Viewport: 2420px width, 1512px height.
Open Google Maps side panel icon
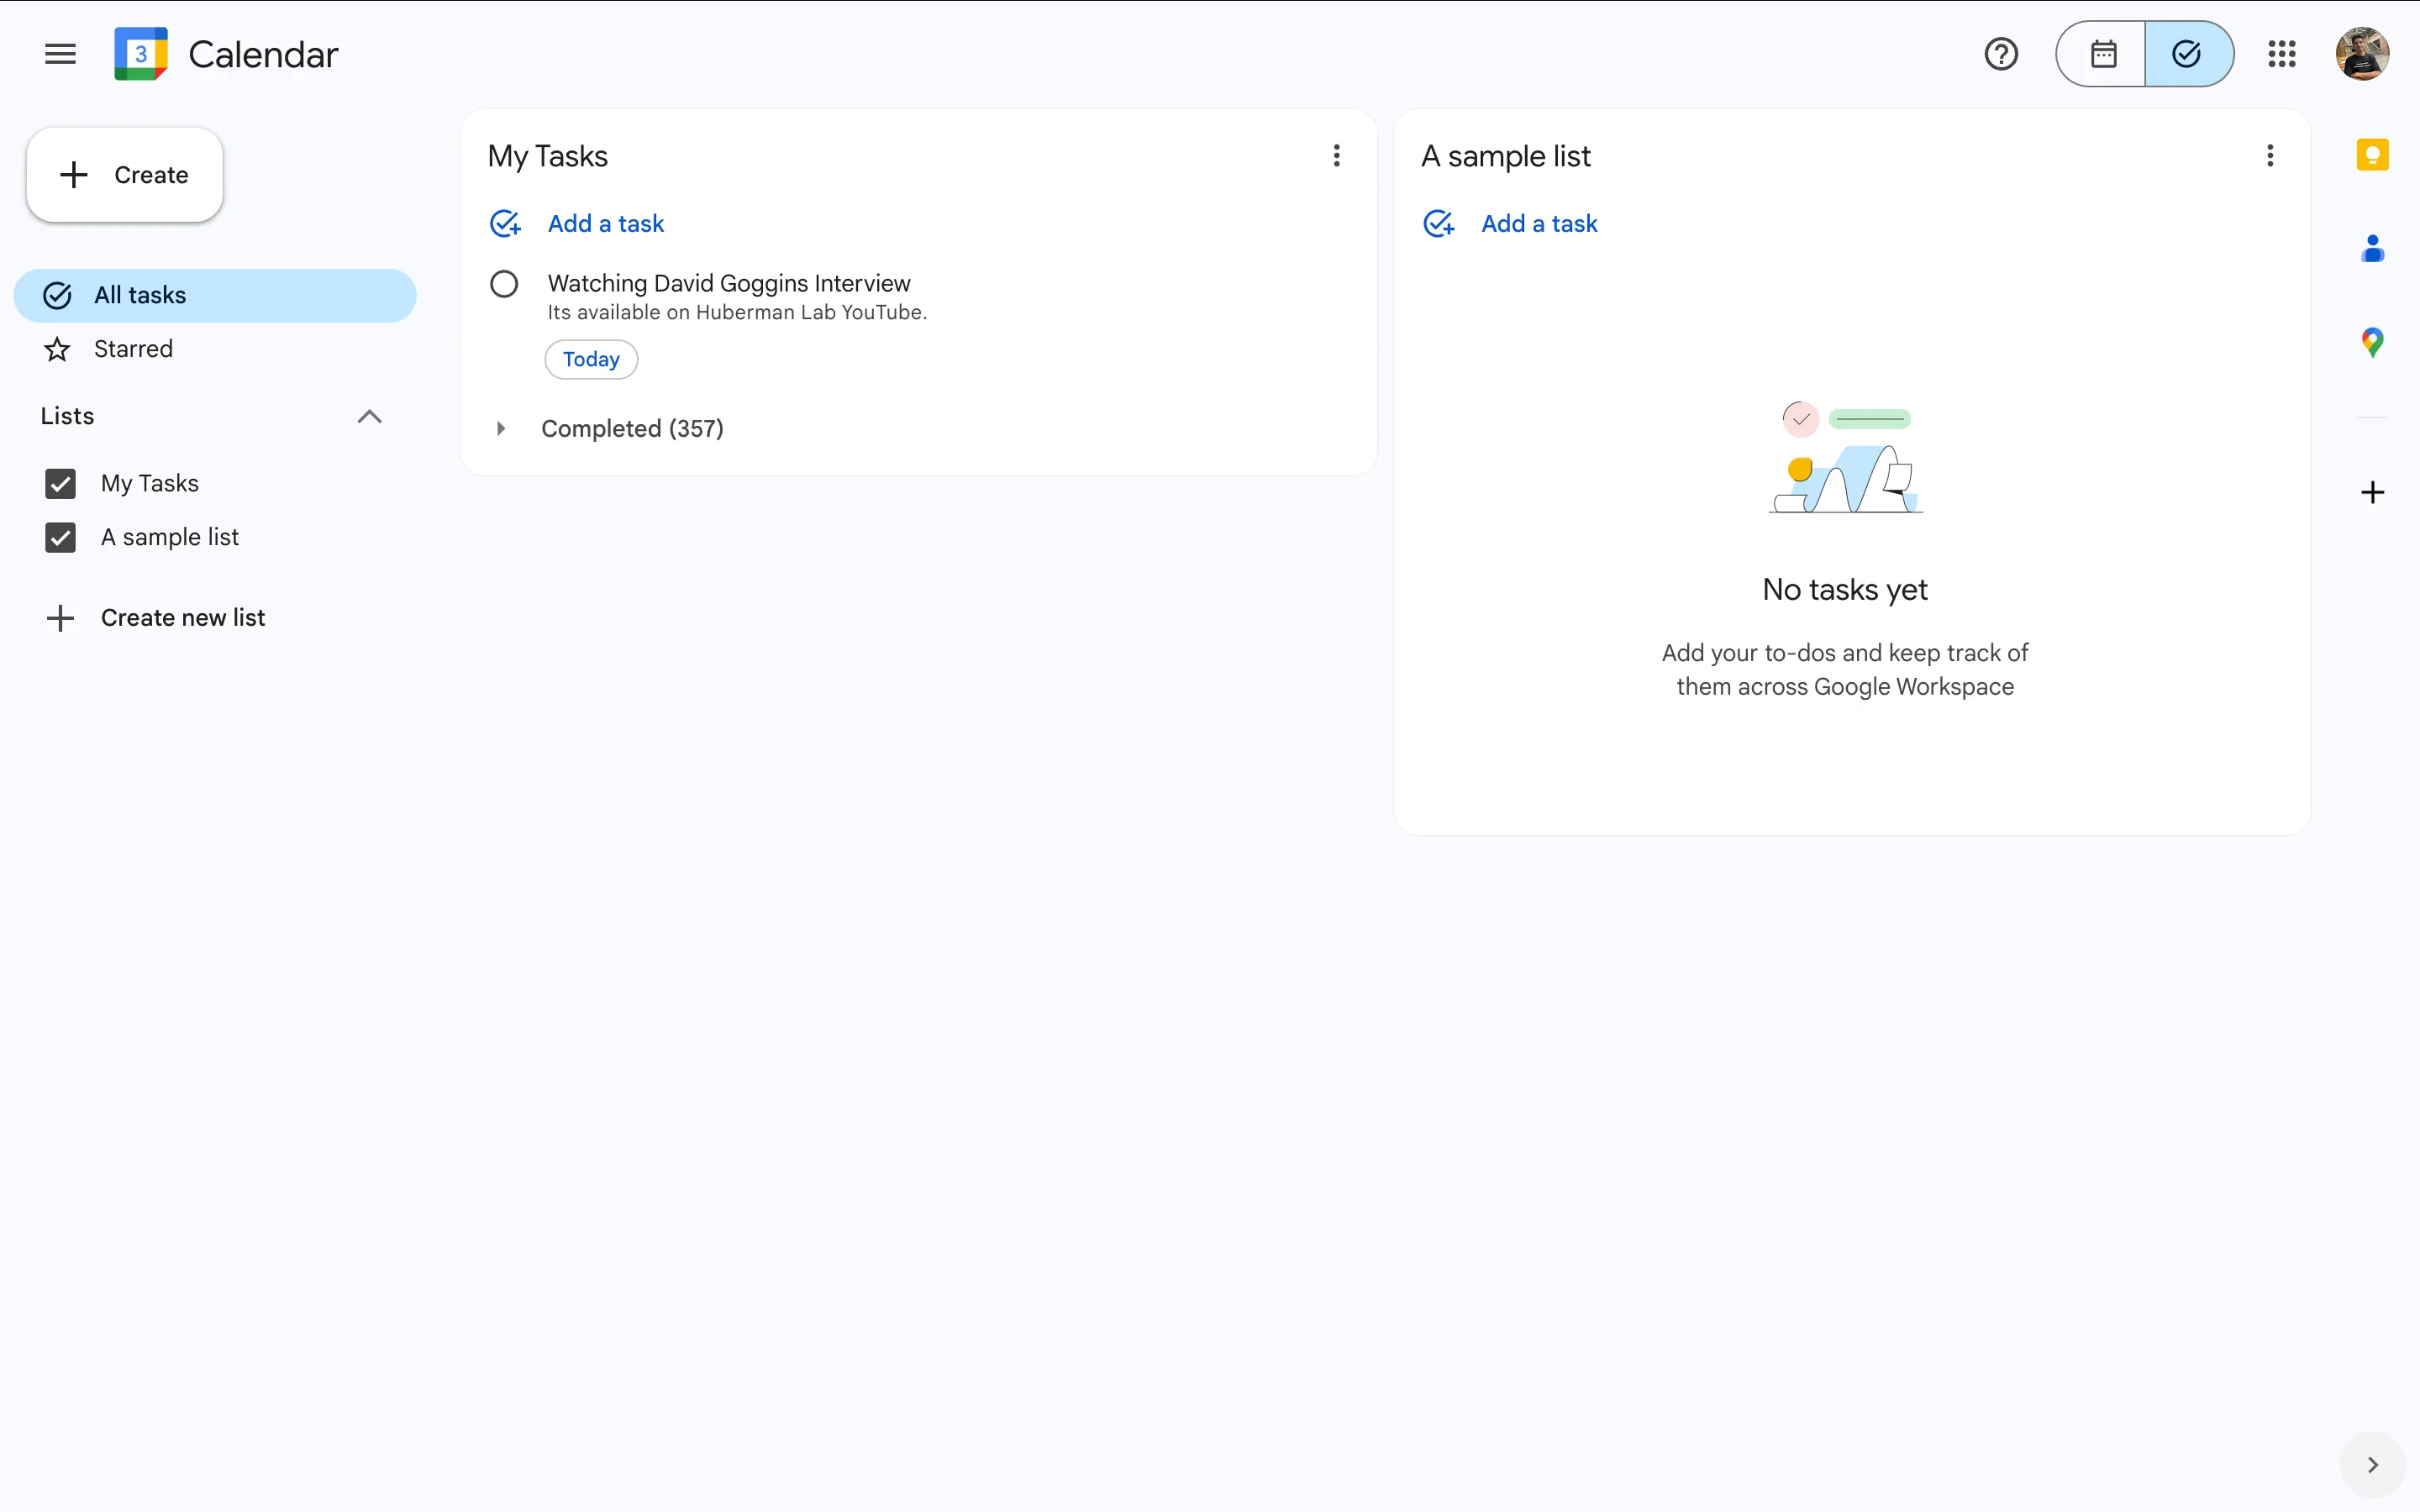[2372, 343]
